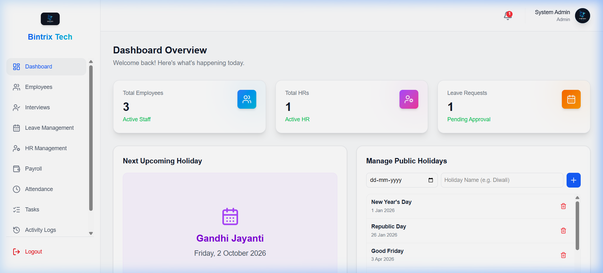The width and height of the screenshot is (603, 273).
Task: Click the Attendance clock icon in sidebar
Action: point(16,189)
